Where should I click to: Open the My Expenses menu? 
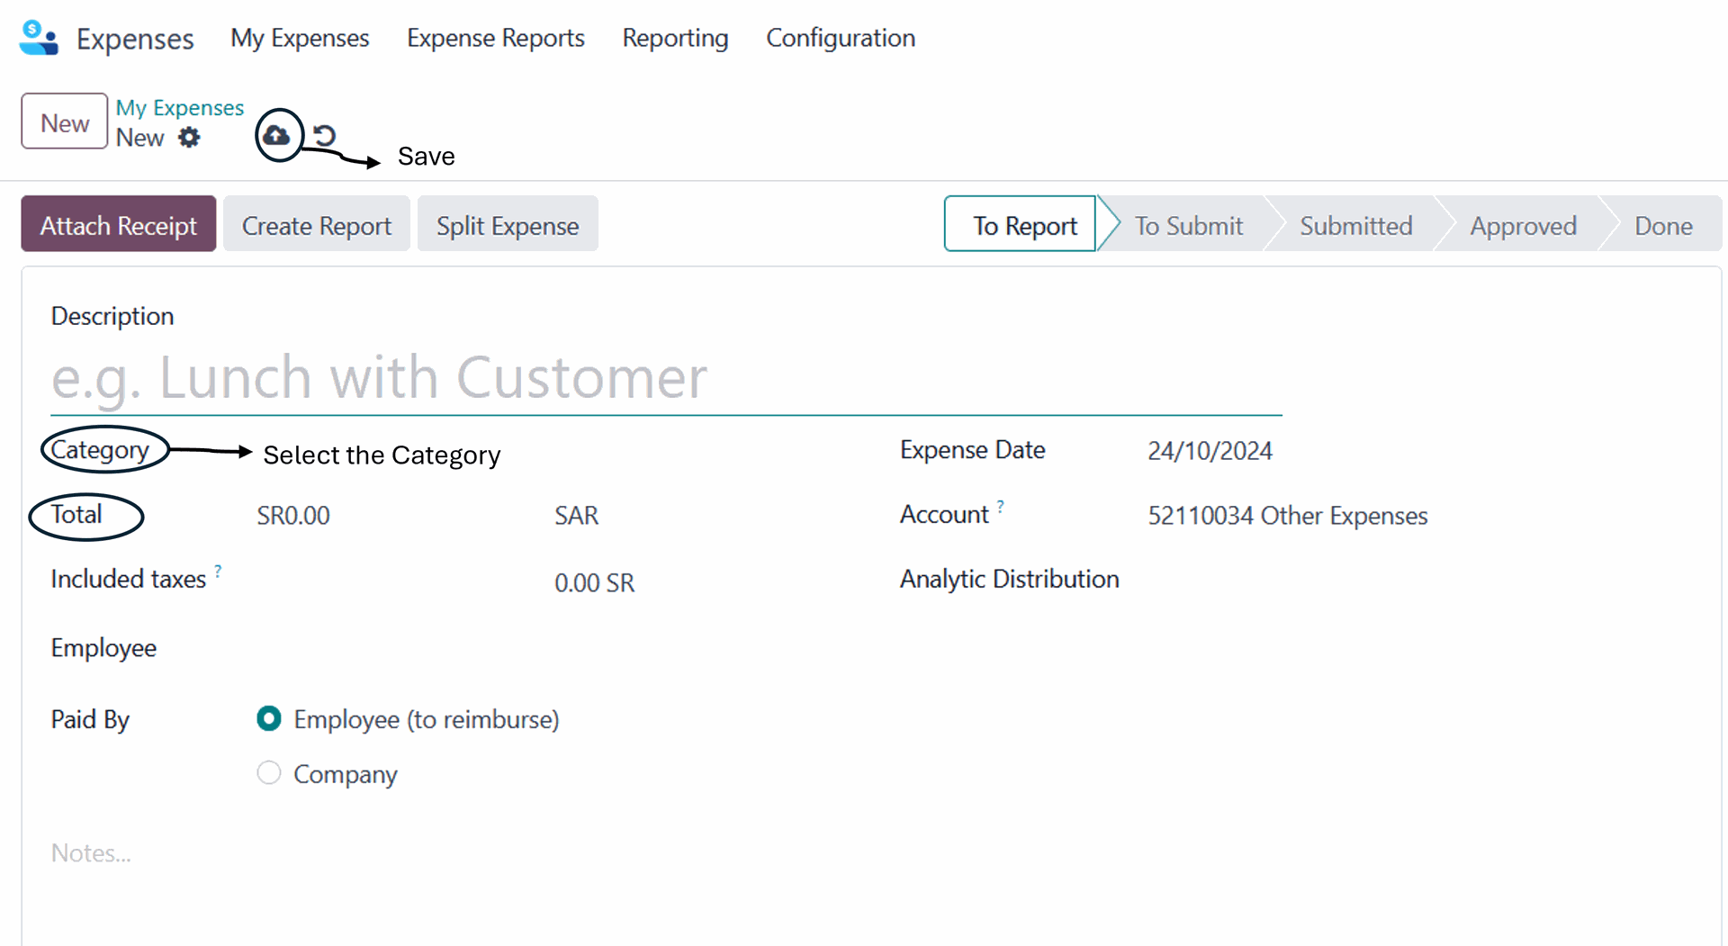click(300, 38)
